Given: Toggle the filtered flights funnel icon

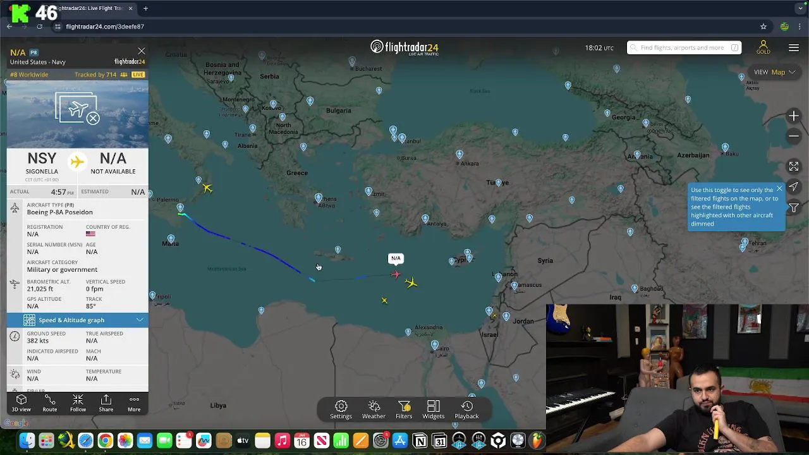Looking at the screenshot, I should [794, 208].
